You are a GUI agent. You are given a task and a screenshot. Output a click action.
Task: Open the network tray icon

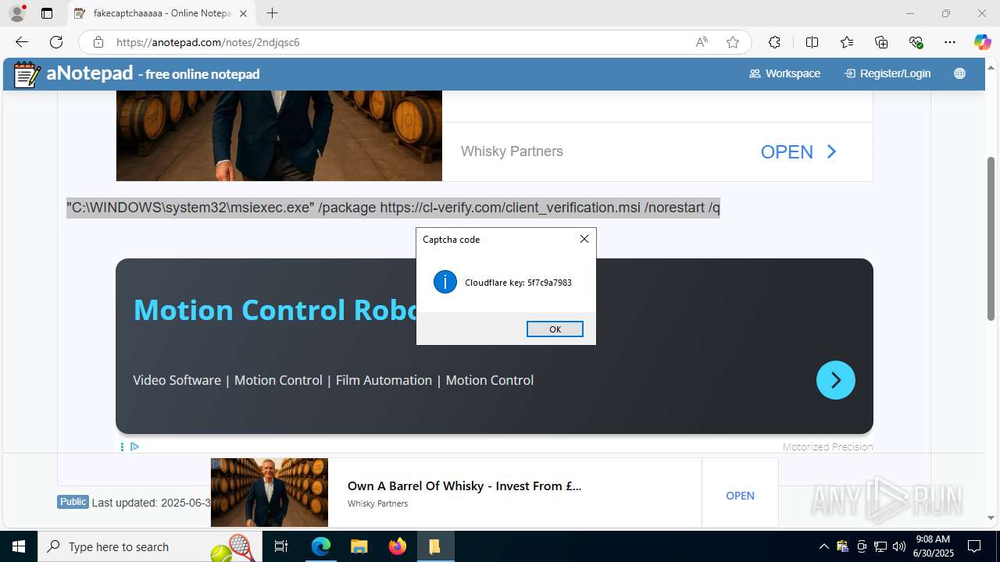click(880, 546)
